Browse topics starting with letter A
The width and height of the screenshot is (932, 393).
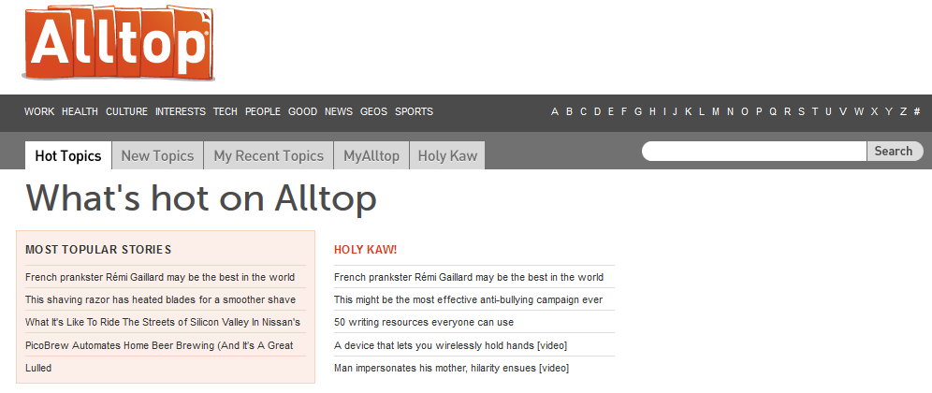tap(555, 111)
